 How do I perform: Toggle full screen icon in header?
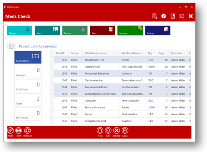pos(181,16)
